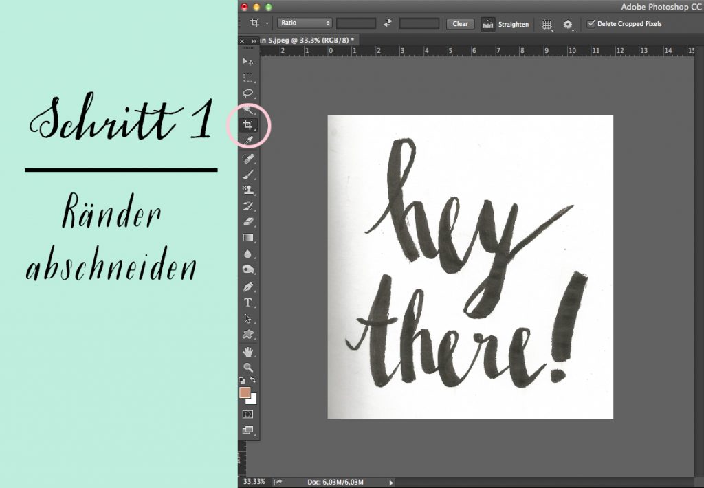The width and height of the screenshot is (704, 488).
Task: Open the crop overlay grid options
Action: click(x=547, y=24)
